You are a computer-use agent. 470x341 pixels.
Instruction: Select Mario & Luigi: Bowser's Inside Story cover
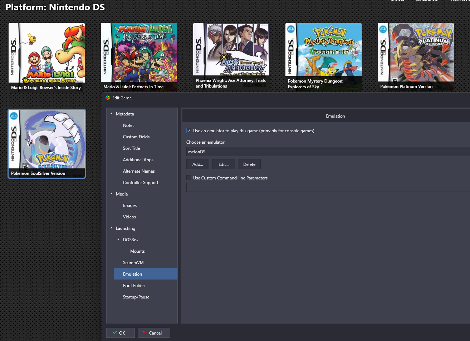[x=46, y=56]
